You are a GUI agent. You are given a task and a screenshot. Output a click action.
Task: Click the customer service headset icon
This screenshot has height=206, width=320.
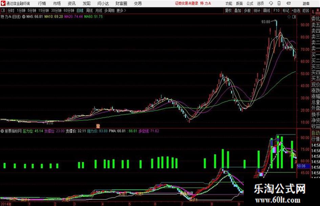point(271,3)
